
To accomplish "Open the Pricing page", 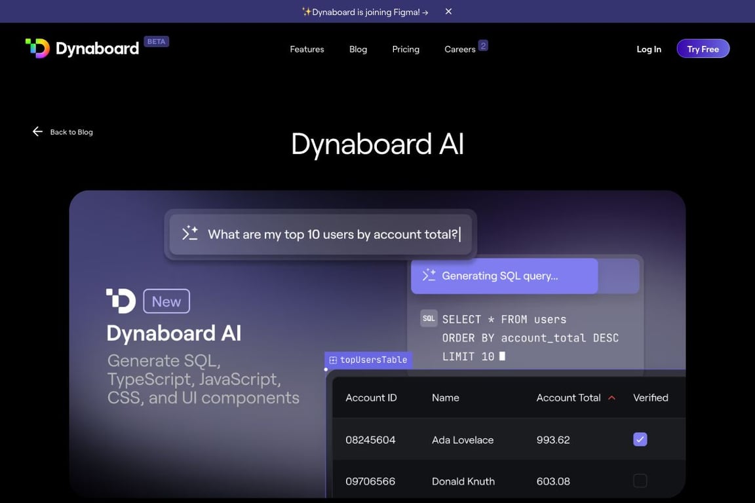I will coord(406,49).
